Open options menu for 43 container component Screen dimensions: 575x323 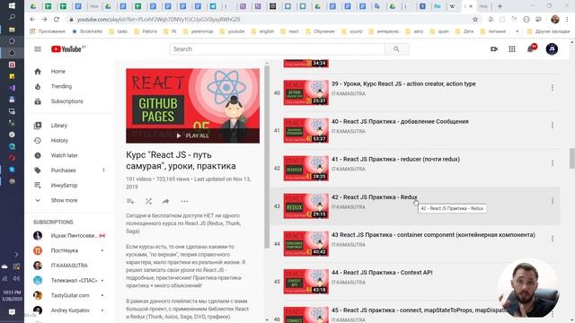552,239
